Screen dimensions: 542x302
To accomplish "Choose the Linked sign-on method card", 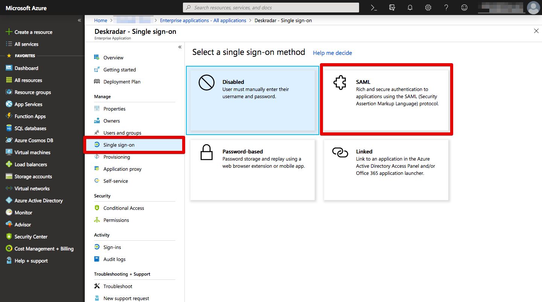I will click(386, 170).
